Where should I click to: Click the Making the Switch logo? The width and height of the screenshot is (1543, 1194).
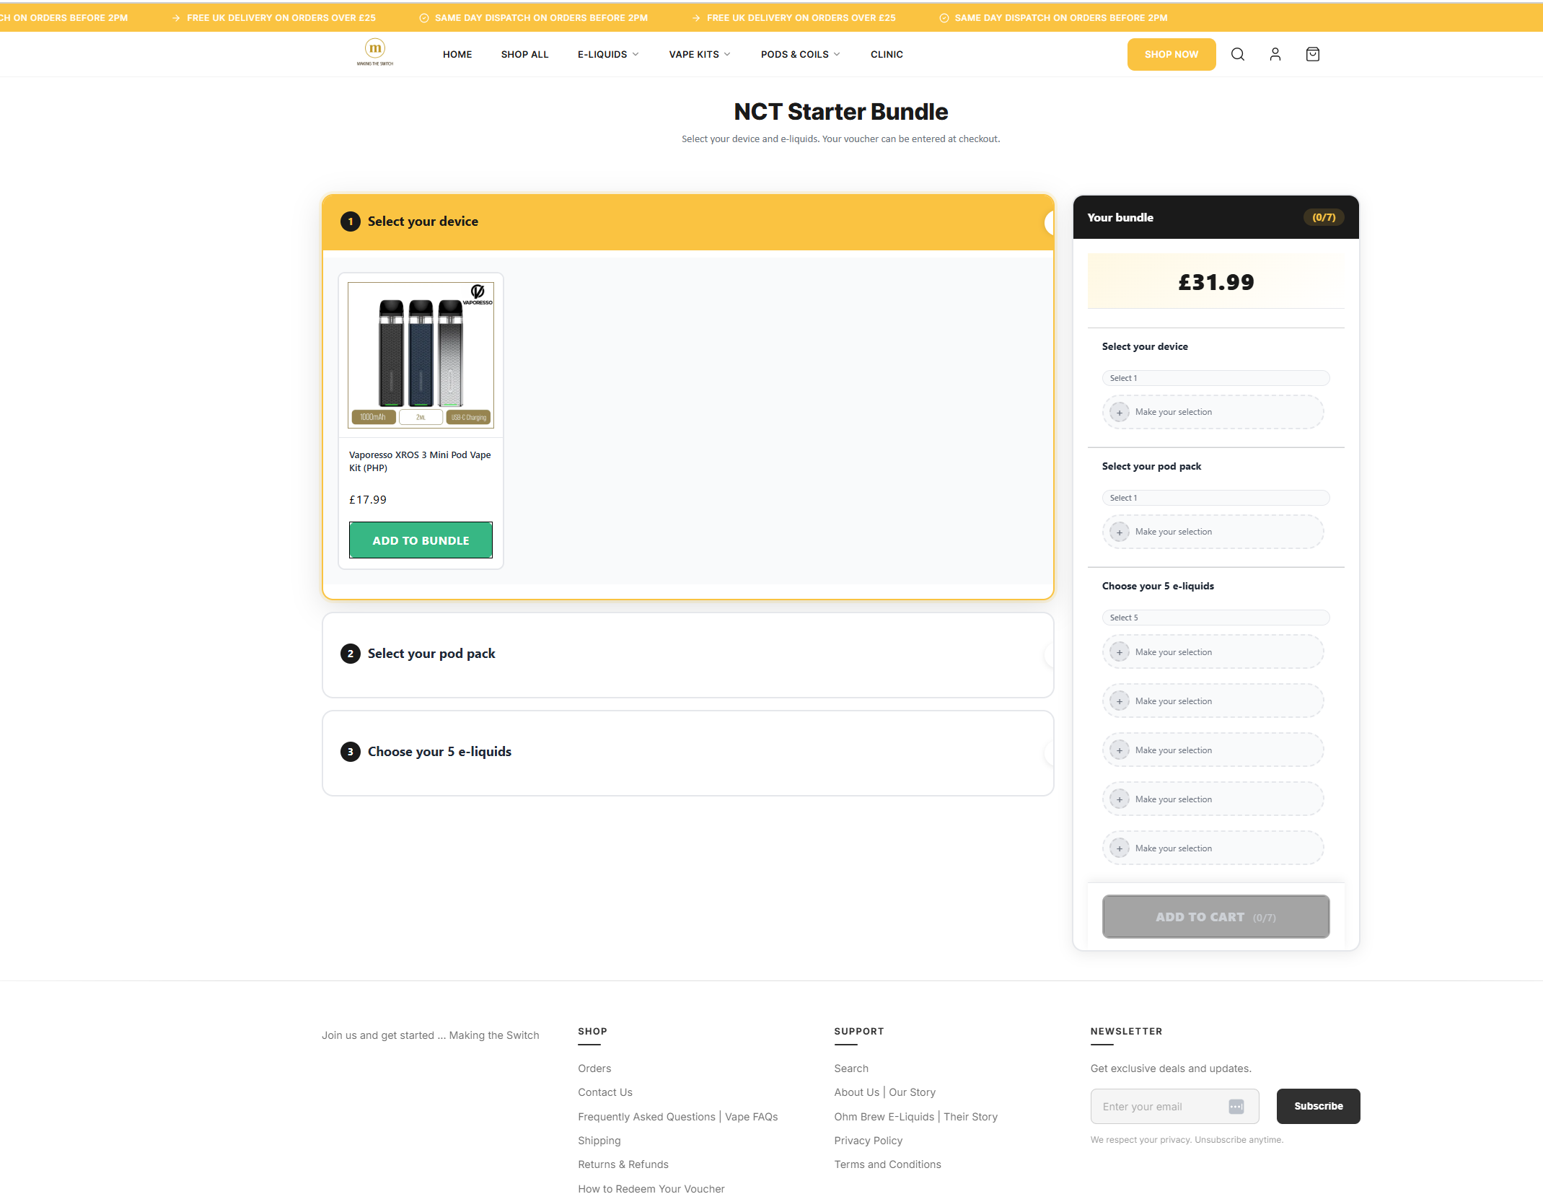click(375, 53)
